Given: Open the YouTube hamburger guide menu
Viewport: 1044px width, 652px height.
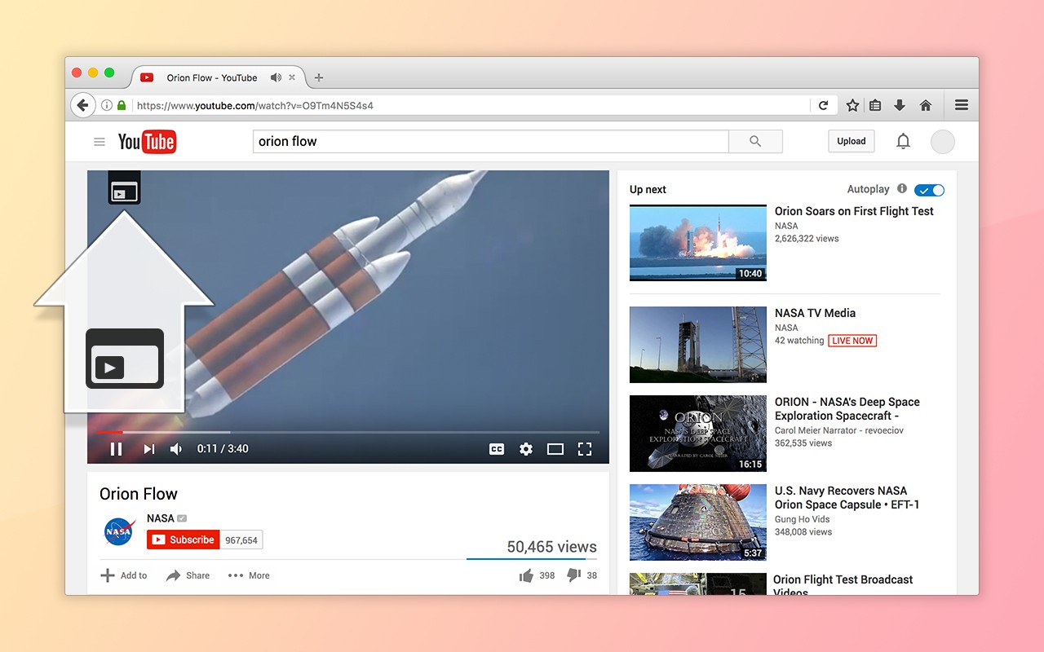Looking at the screenshot, I should (x=100, y=142).
